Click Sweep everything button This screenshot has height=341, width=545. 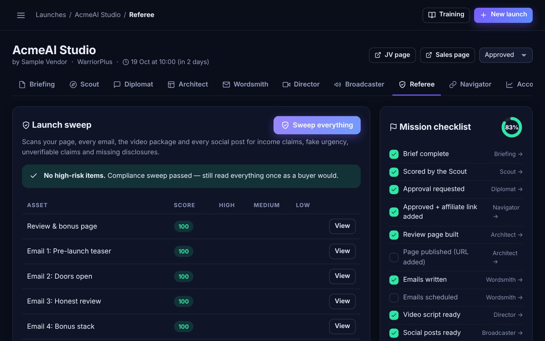tap(317, 125)
